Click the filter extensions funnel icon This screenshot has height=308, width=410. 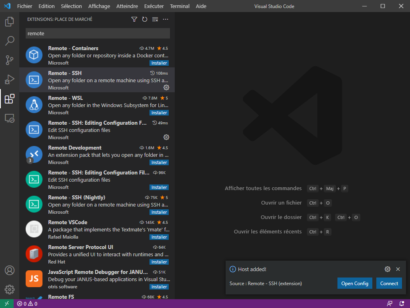click(x=134, y=19)
